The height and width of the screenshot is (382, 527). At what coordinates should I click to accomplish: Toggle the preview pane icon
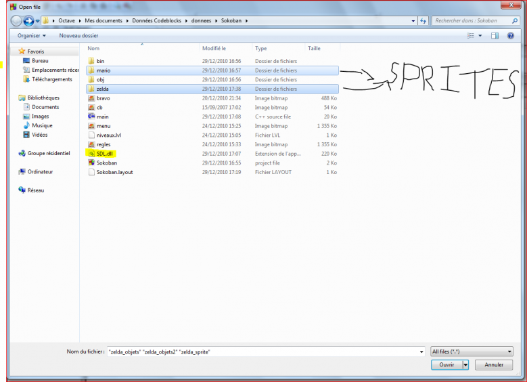[495, 36]
